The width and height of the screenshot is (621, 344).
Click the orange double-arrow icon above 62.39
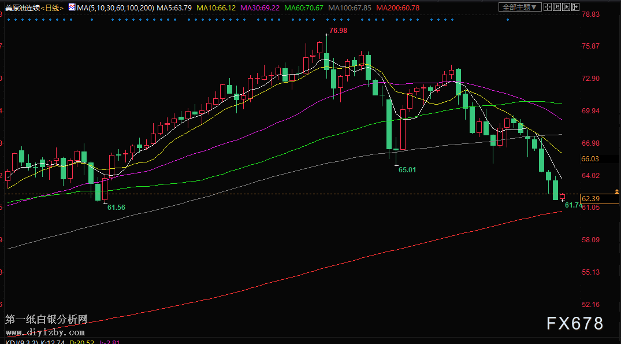tap(616, 191)
